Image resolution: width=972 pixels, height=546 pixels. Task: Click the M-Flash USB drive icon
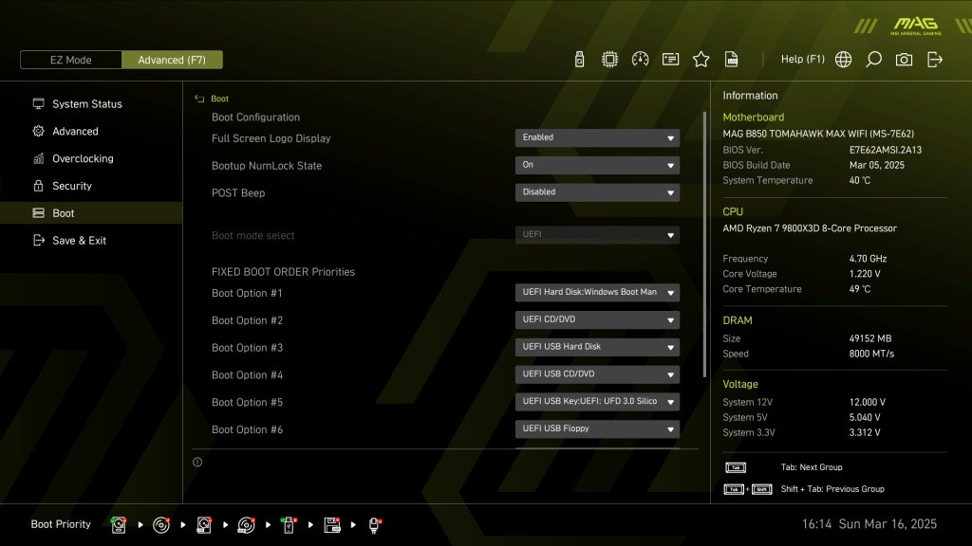579,59
